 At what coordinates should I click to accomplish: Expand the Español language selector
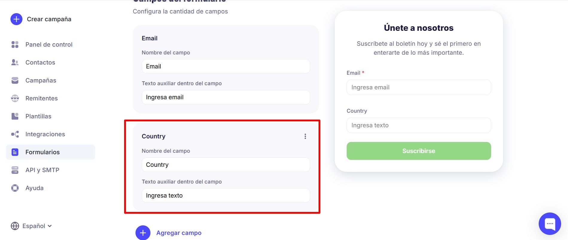(31, 226)
